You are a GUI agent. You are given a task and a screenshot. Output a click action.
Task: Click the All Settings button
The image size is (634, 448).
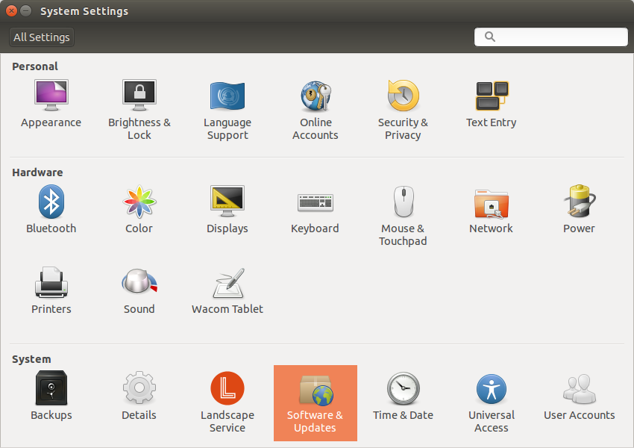pyautogui.click(x=42, y=37)
